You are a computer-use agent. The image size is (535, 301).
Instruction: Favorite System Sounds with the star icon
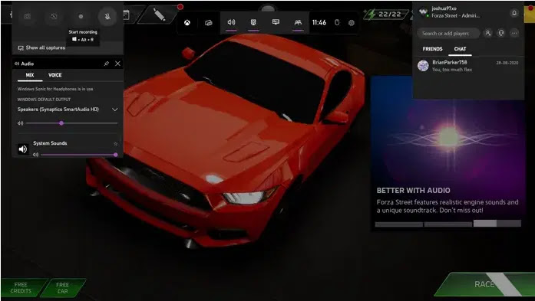click(x=116, y=144)
